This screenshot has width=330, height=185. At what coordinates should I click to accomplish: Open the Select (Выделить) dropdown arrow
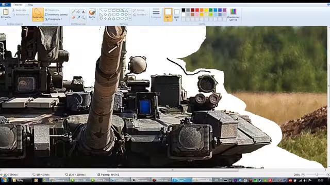point(38,20)
